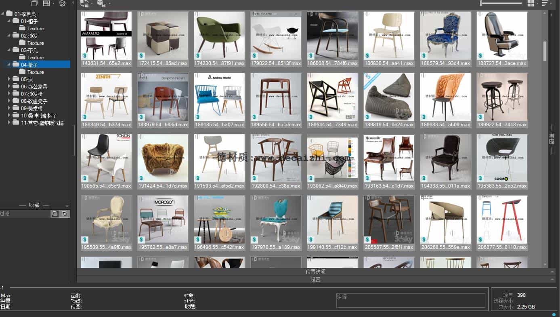Click the settings gear icon above folder tree
Viewport: 560px width, 317px height.
[x=62, y=4]
